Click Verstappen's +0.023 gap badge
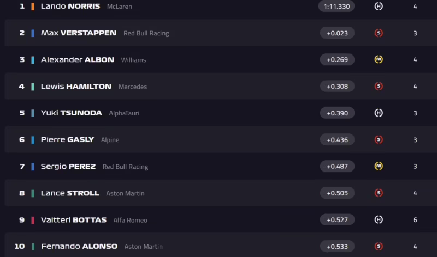Viewport: 437px width, 257px height. (x=337, y=33)
